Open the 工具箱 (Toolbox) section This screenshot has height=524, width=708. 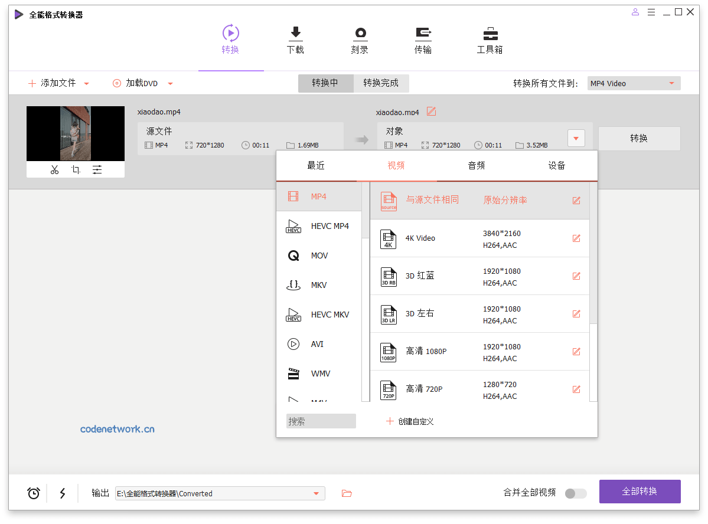coord(490,40)
